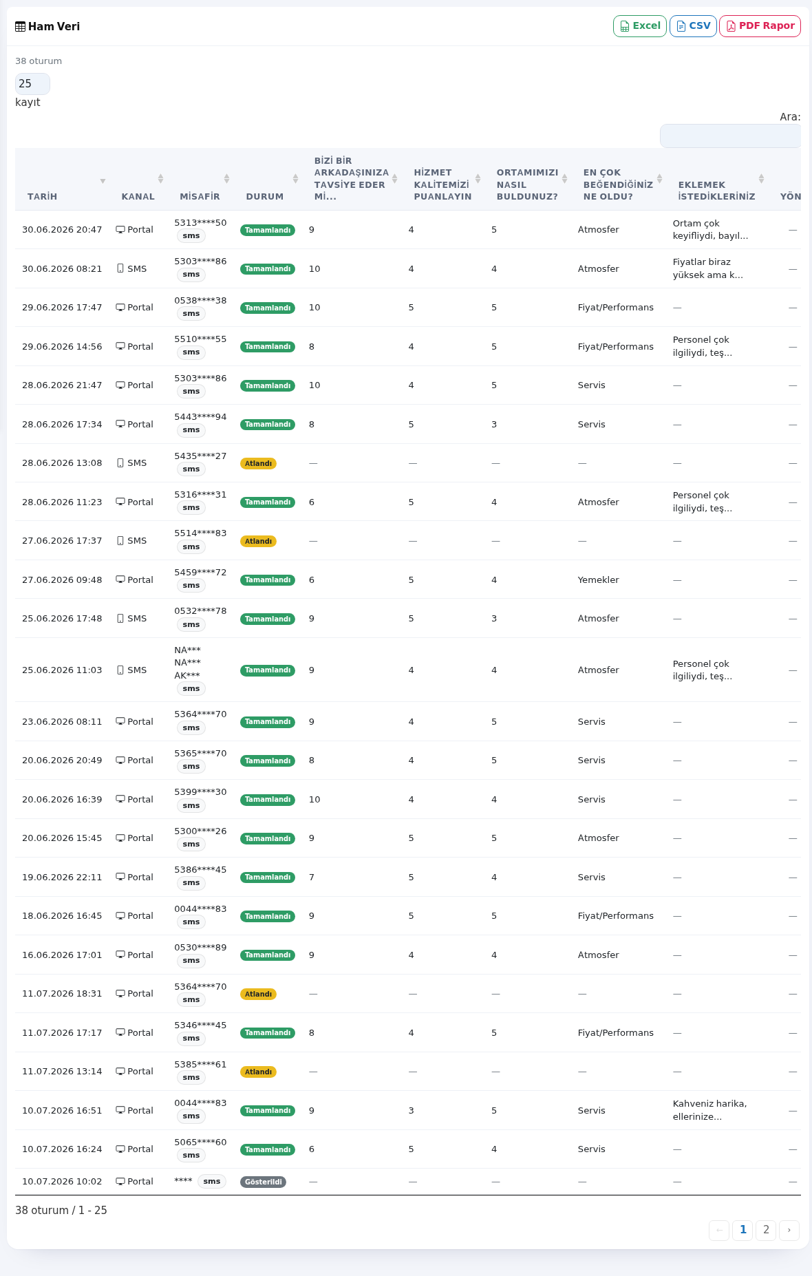Toggle the sort arrows on the Kanal column
The image size is (812, 1276).
click(x=160, y=179)
